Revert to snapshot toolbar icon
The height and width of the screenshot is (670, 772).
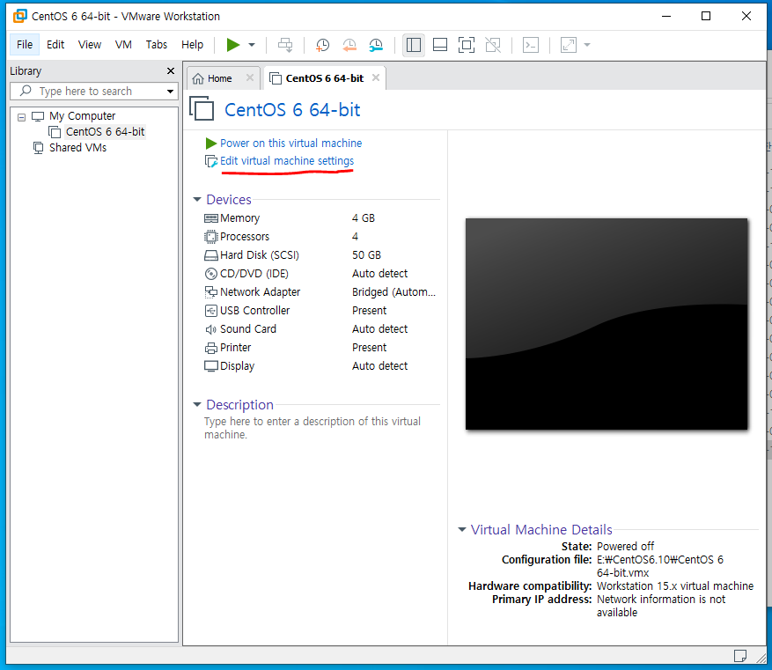(x=349, y=45)
